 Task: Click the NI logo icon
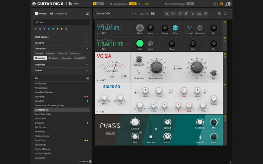tap(227, 4)
